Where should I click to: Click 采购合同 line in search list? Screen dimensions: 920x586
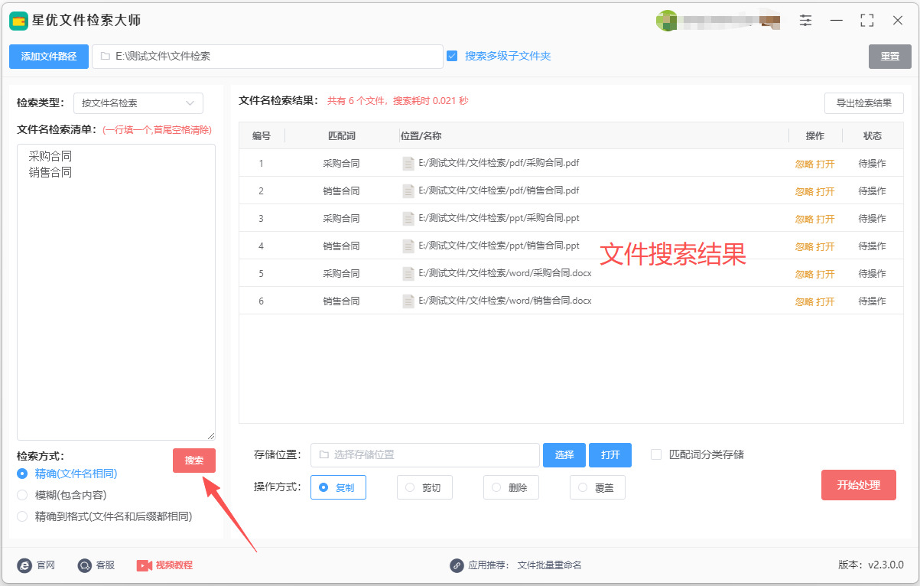coord(50,156)
